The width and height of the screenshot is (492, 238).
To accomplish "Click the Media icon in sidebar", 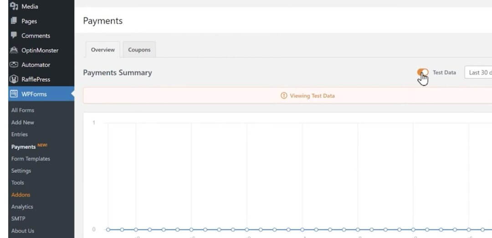I will click(x=14, y=6).
